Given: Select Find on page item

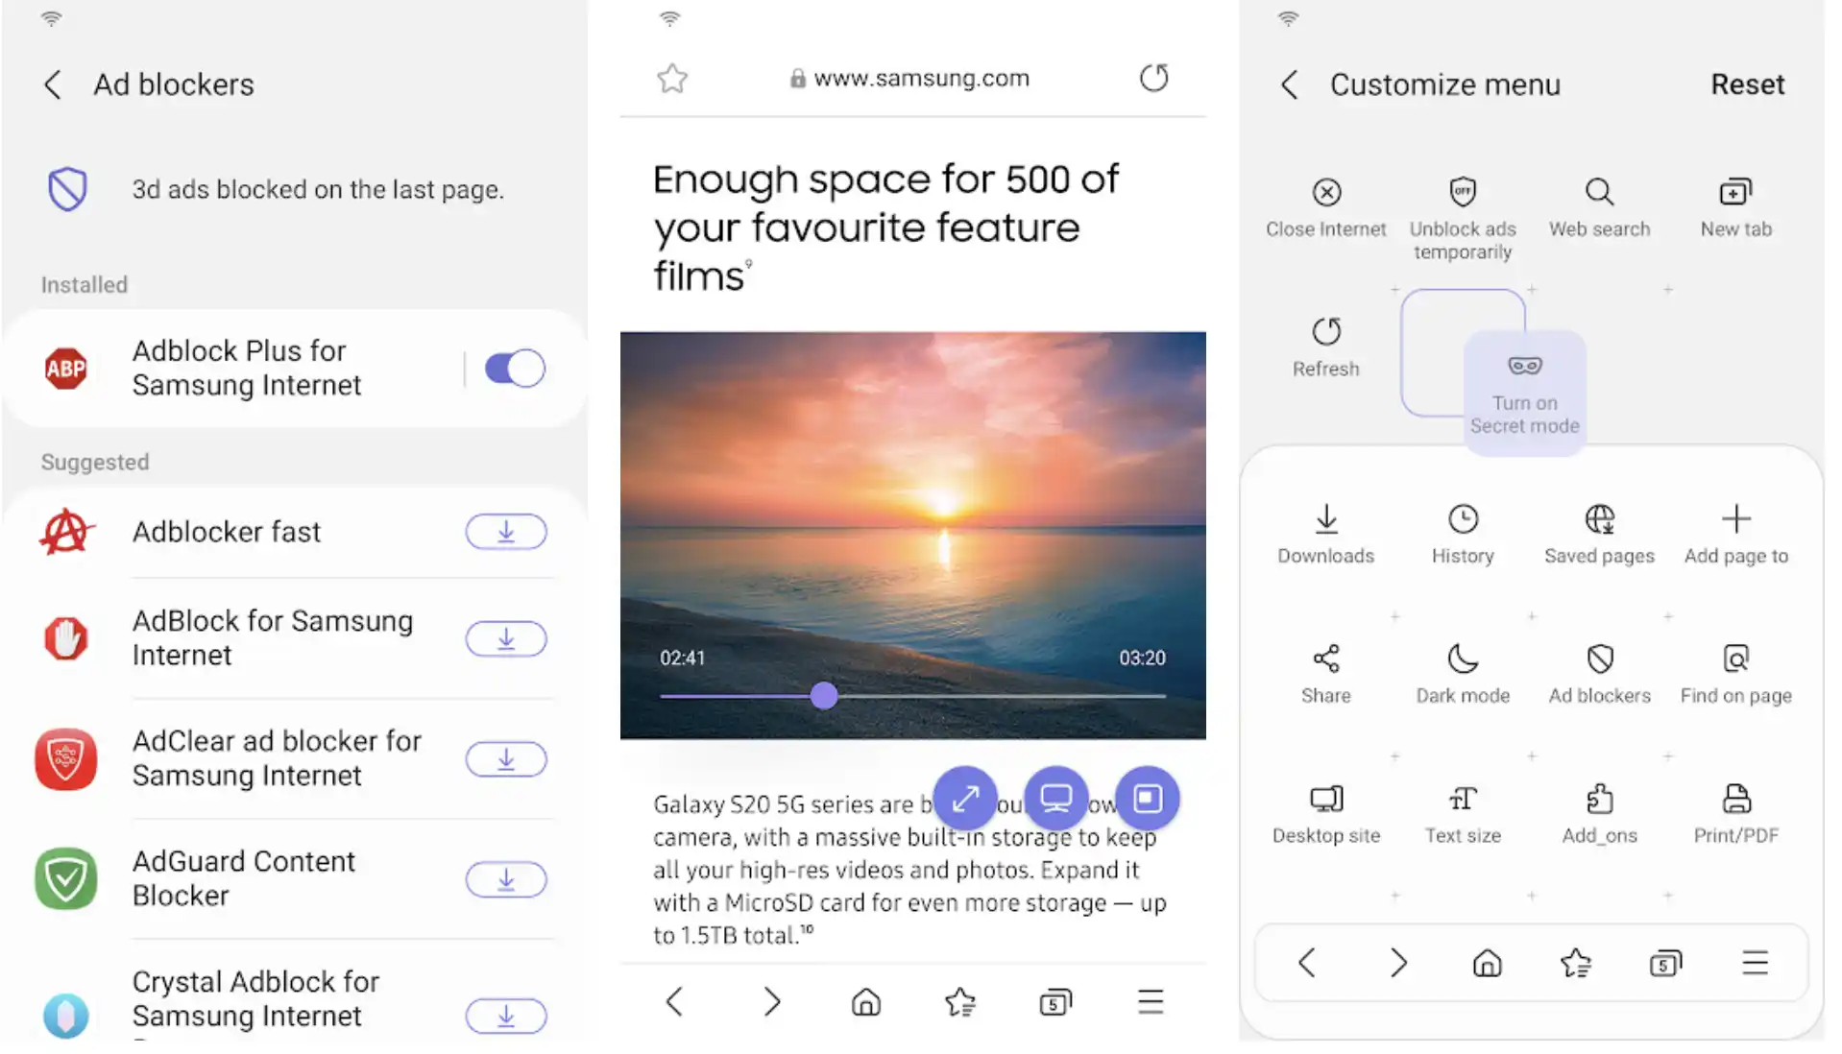Looking at the screenshot, I should [1735, 674].
